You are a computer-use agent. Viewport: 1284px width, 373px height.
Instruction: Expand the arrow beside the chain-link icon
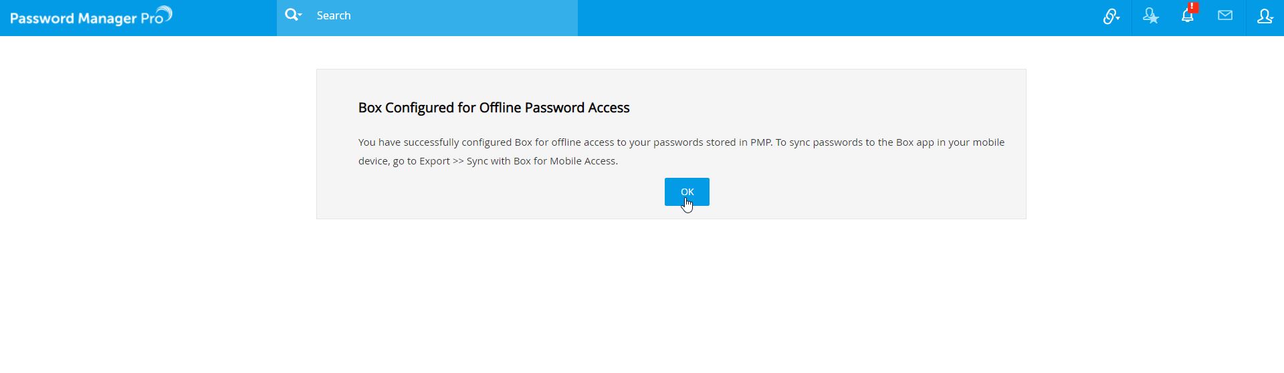pos(1118,19)
